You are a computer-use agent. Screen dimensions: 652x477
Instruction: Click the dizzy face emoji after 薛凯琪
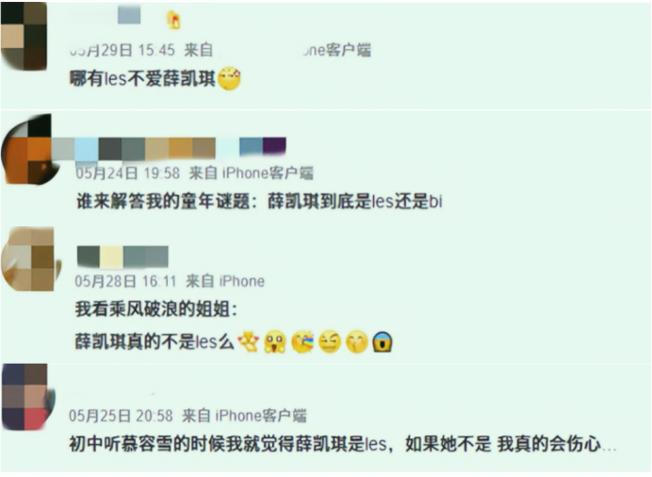[229, 78]
